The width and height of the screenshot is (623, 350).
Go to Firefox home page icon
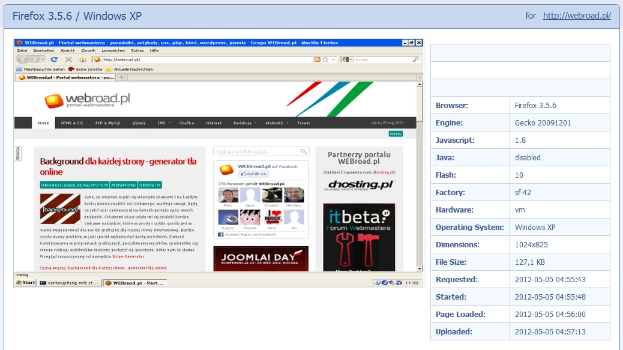pos(82,60)
